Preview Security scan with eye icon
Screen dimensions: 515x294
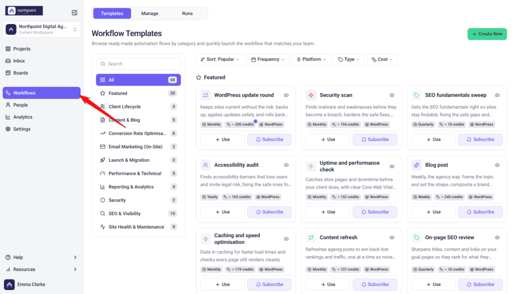(x=392, y=95)
